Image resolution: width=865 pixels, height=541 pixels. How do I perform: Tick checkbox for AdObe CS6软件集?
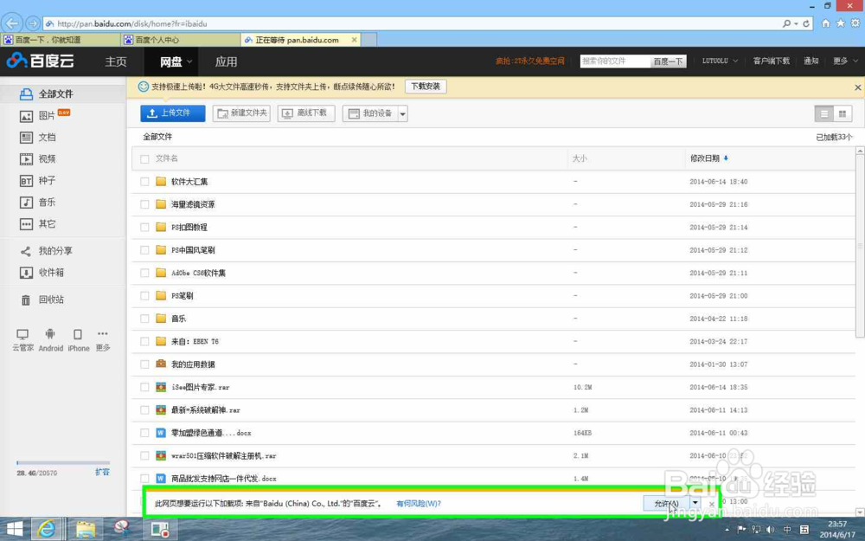click(x=144, y=273)
